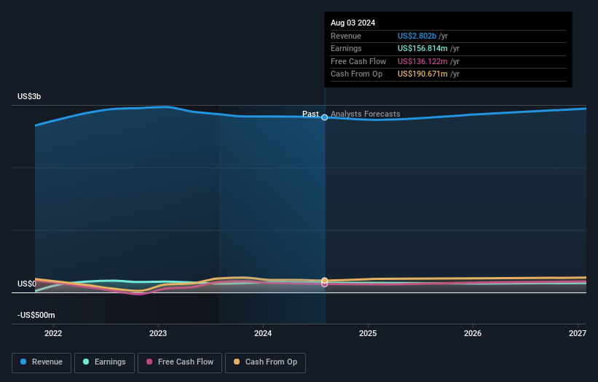Click the Free Cash Flow row label in tooltip

click(358, 61)
